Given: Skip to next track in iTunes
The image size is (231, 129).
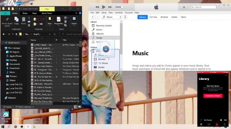Looking at the screenshot, I should [x=110, y=7].
